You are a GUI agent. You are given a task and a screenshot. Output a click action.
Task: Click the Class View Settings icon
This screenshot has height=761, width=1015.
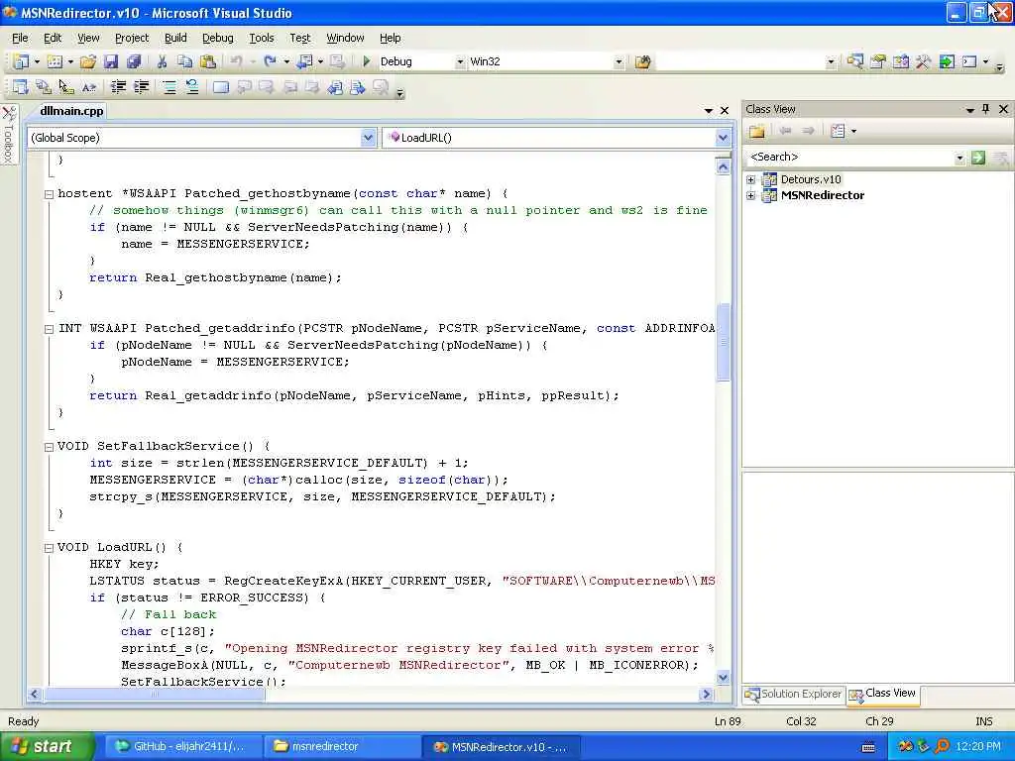(x=838, y=132)
